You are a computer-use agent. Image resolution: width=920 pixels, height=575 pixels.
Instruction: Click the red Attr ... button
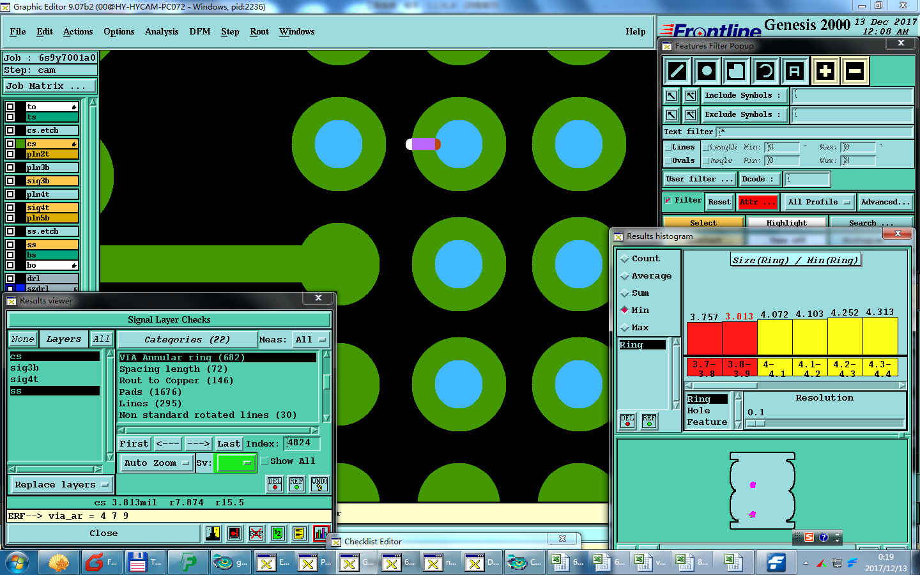tap(758, 202)
